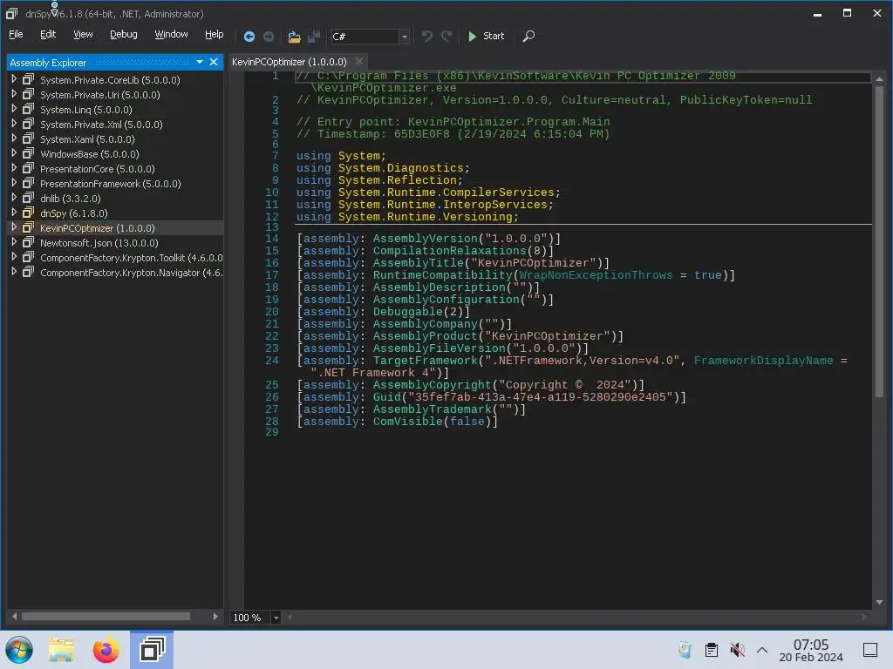Close the Assembly Explorer panel
Viewport: 893px width, 669px height.
pos(214,62)
